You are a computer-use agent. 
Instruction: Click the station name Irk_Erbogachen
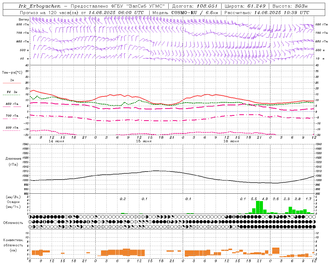tap(40, 6)
